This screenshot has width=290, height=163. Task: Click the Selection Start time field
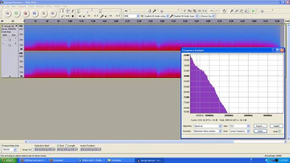(x=45, y=150)
